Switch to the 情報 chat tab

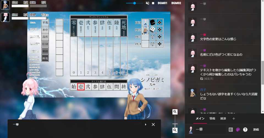tap(212, 119)
